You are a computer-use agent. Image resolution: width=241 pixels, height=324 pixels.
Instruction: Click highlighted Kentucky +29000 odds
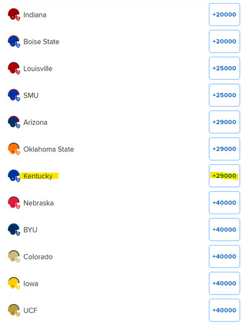click(x=224, y=176)
